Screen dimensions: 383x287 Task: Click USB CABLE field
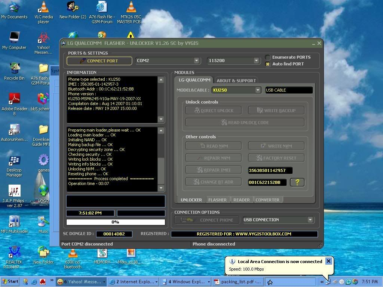[x=289, y=90]
